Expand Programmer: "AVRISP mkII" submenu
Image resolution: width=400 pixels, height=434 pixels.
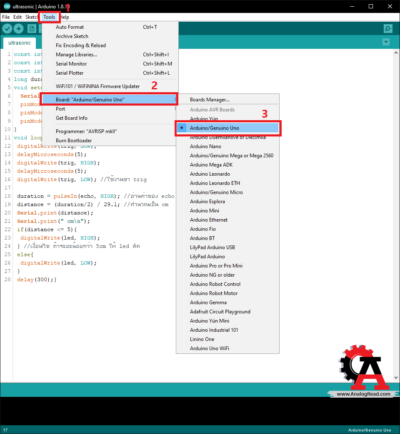click(110, 131)
